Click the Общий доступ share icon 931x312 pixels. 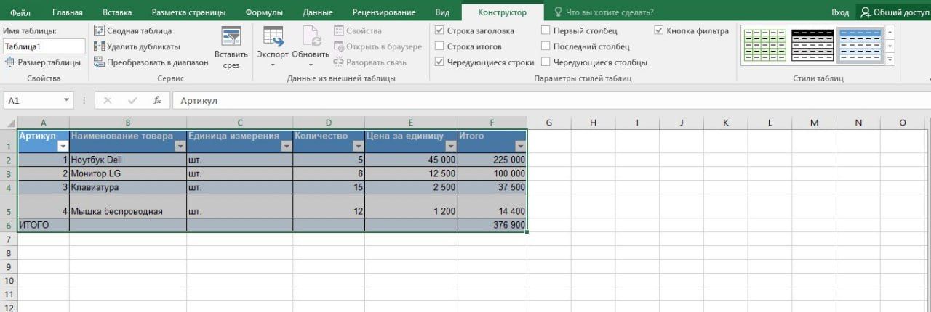(x=866, y=12)
